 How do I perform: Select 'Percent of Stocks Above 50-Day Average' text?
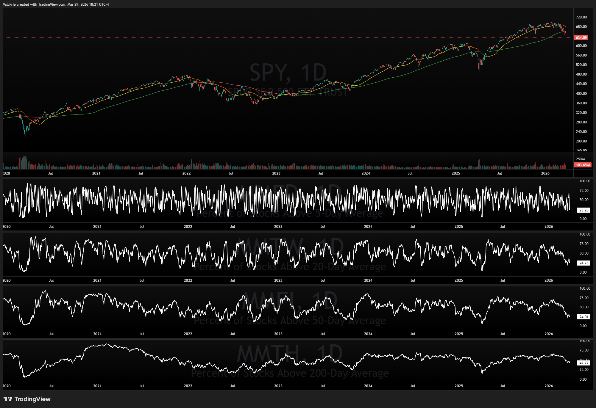click(290, 321)
